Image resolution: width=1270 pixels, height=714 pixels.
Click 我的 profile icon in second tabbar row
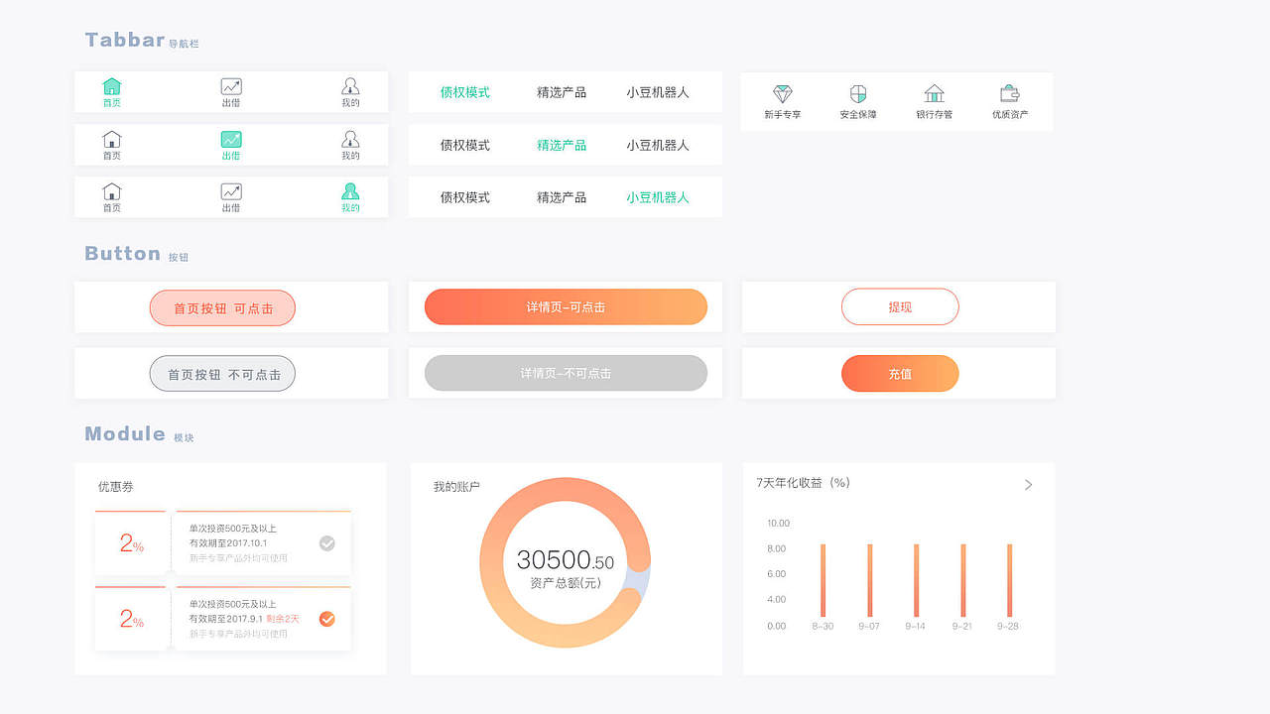click(350, 139)
